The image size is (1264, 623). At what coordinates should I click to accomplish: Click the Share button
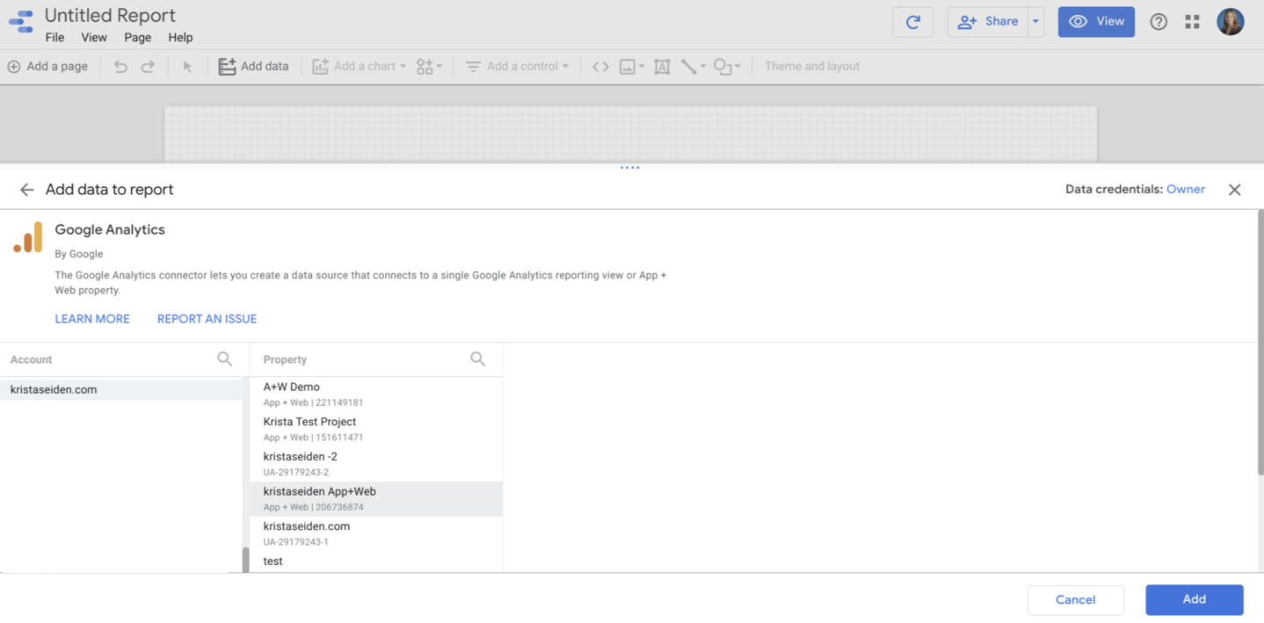click(988, 22)
